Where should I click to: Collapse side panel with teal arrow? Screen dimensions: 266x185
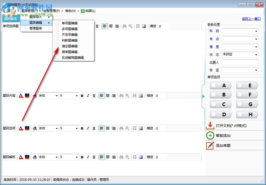pyautogui.click(x=203, y=96)
